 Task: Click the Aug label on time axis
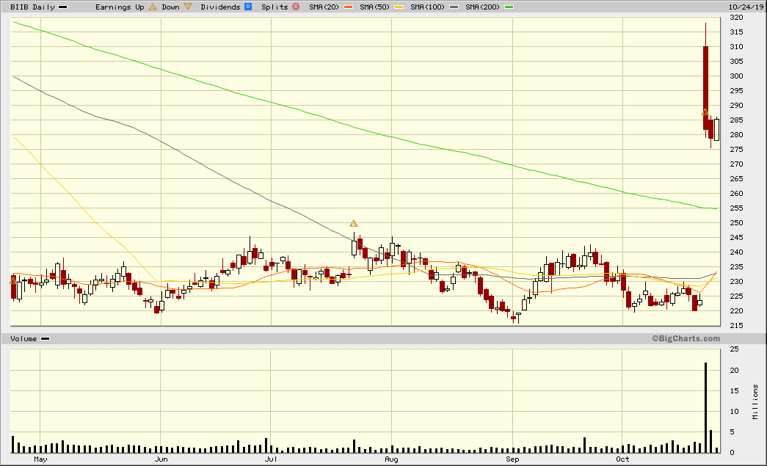coord(391,459)
